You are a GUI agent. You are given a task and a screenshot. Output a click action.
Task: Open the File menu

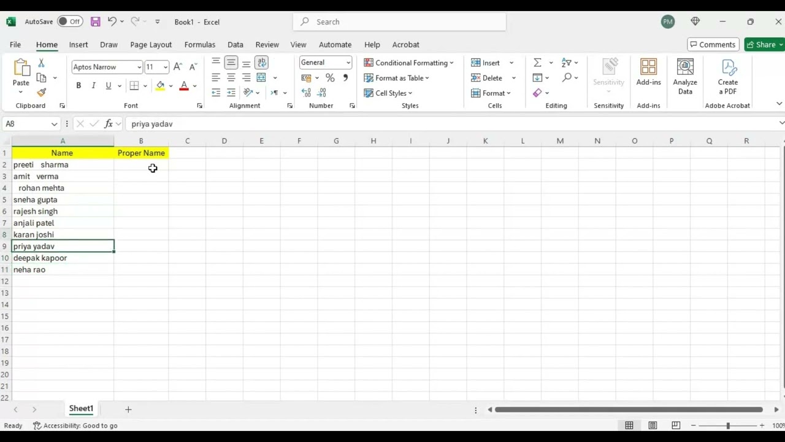(15, 45)
